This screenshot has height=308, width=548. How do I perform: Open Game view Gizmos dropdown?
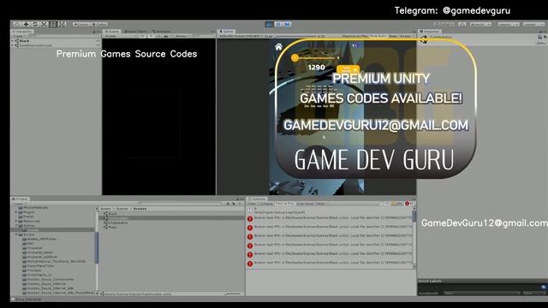406,36
